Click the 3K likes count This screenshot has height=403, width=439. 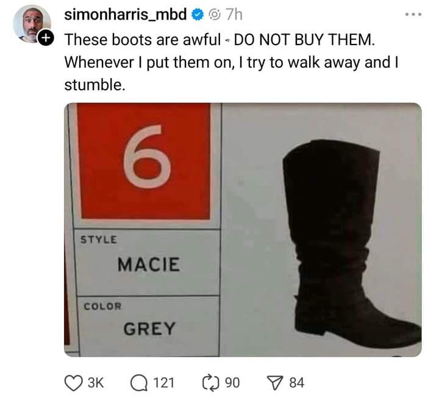tap(96, 383)
